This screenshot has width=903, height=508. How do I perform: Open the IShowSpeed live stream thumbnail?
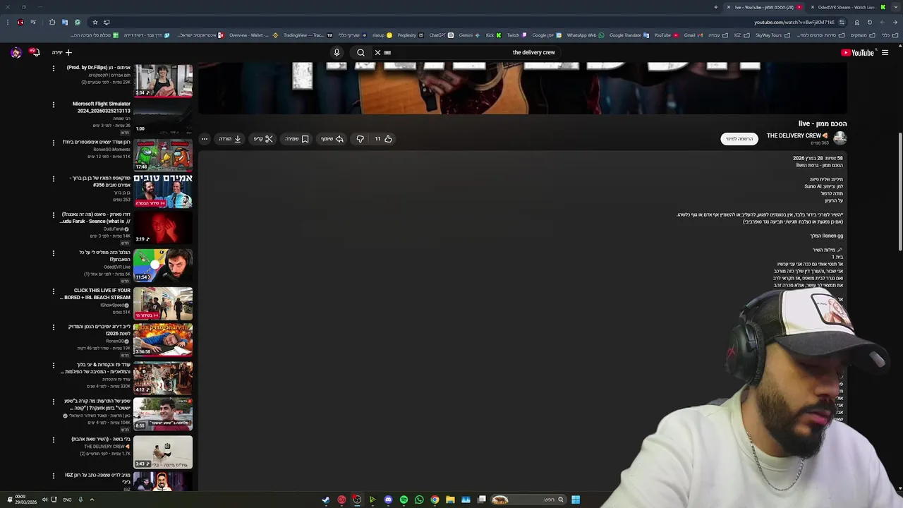163,303
